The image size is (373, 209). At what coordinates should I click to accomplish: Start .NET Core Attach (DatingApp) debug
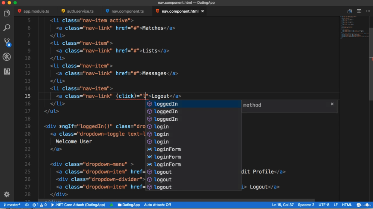coord(78,205)
